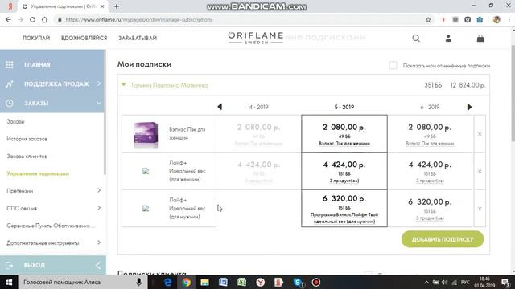Click Добавить подписку button
The width and height of the screenshot is (515, 289).
443,239
